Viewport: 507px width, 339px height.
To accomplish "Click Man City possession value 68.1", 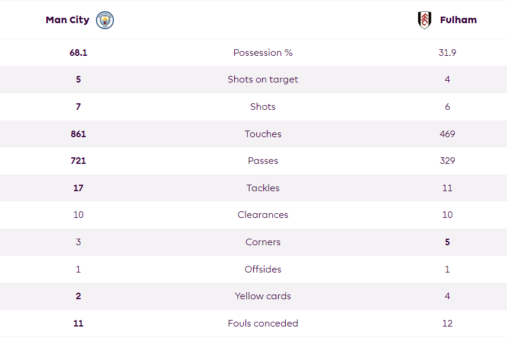I will coord(78,53).
